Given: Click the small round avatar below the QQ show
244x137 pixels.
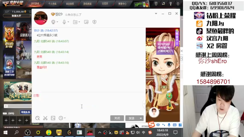Looking at the screenshot, I should point(154,112).
